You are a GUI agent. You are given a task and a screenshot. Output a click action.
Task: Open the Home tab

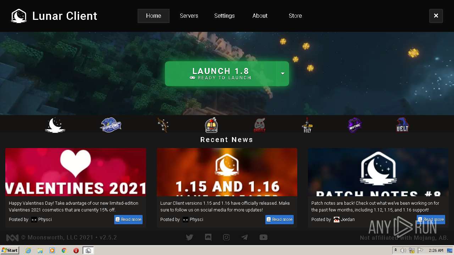[x=154, y=16]
